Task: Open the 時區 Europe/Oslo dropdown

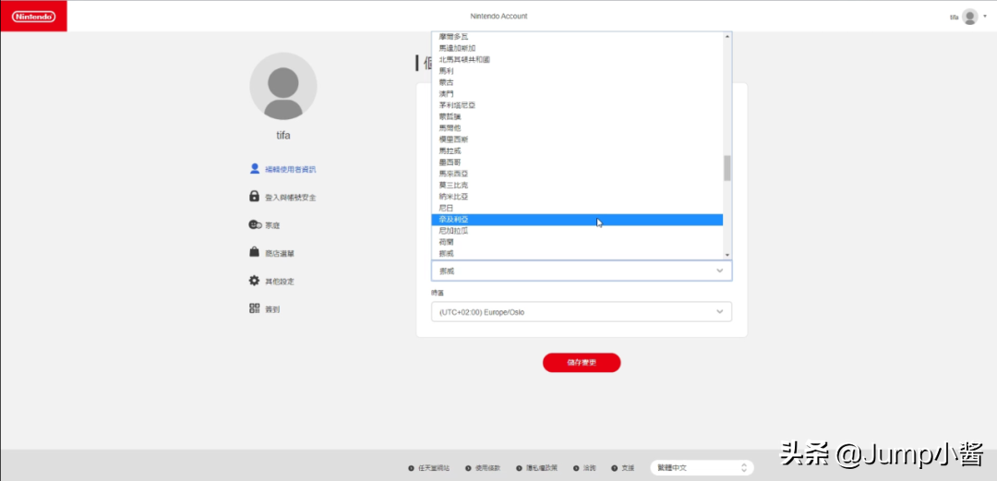Action: click(582, 312)
